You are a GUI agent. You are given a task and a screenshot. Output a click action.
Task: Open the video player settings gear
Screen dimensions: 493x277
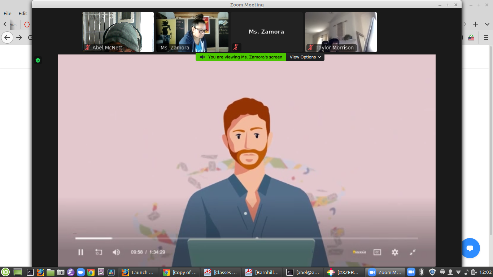tap(395, 252)
